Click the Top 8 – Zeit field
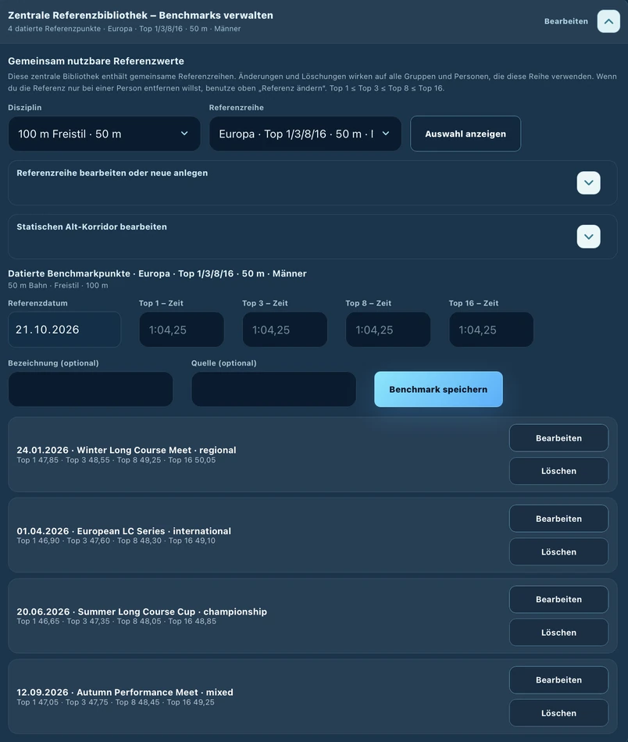The width and height of the screenshot is (628, 742). [388, 330]
